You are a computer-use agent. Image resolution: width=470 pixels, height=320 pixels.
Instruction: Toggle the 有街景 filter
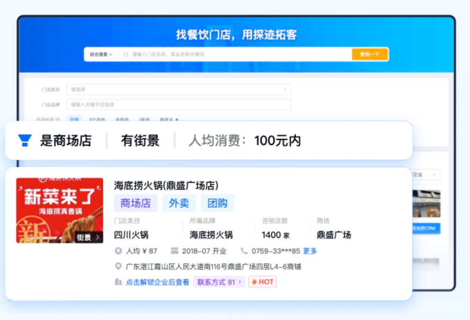click(x=140, y=141)
